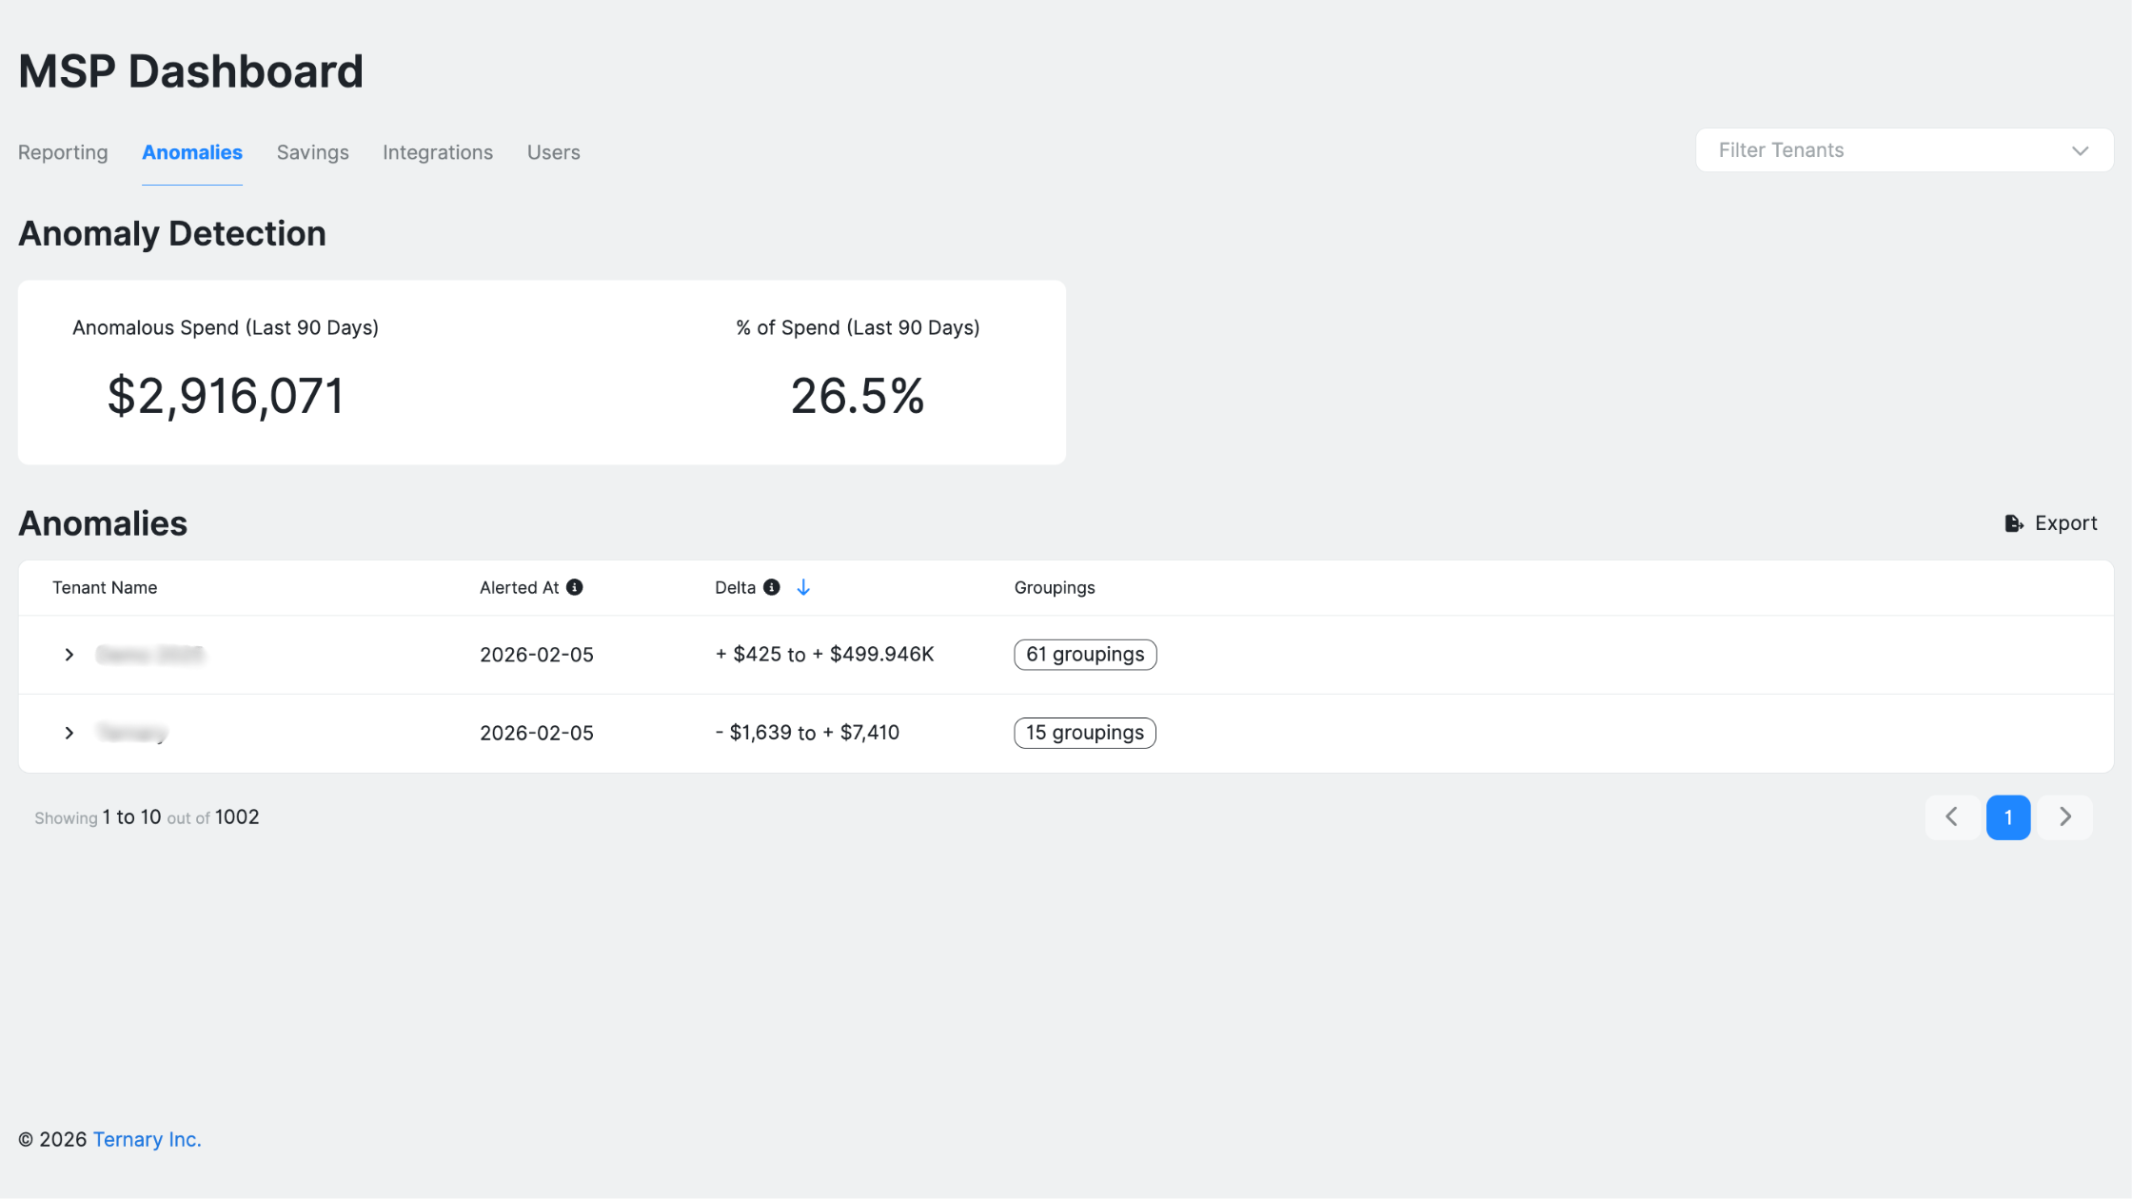Expand the first tenant row

69,655
